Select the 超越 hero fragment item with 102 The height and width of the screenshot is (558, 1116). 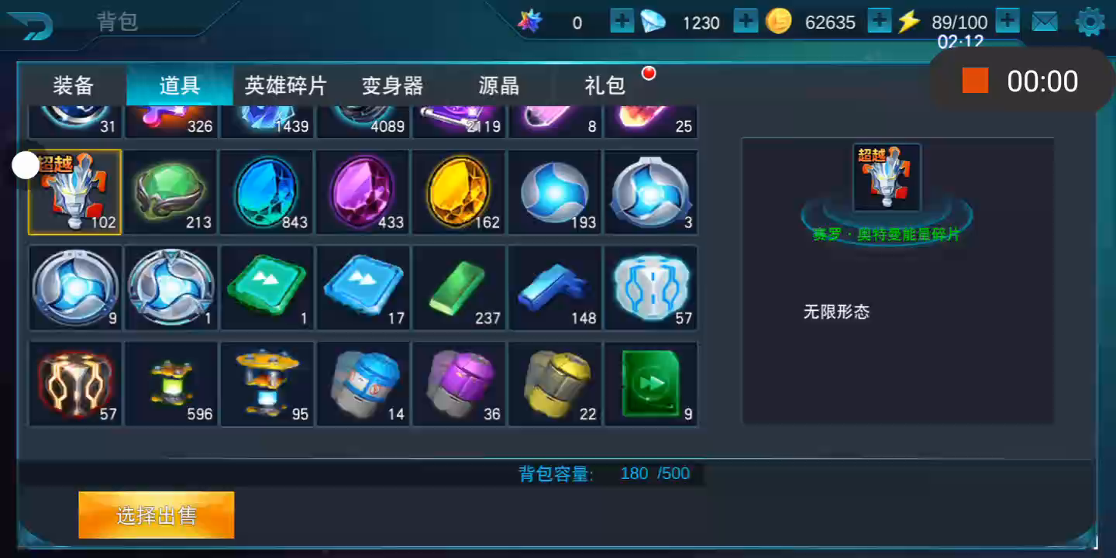(x=75, y=192)
